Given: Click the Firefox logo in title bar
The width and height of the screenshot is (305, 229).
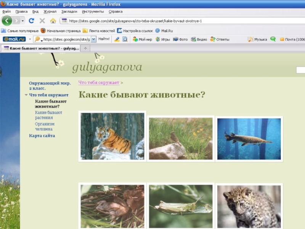Looking at the screenshot, I should click(3, 4).
